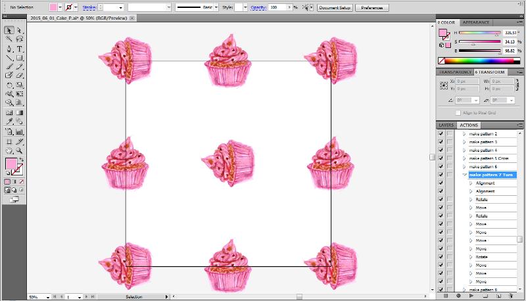Viewport: 526px width, 301px height.
Task: Select the Zoom tool
Action: tap(20, 150)
